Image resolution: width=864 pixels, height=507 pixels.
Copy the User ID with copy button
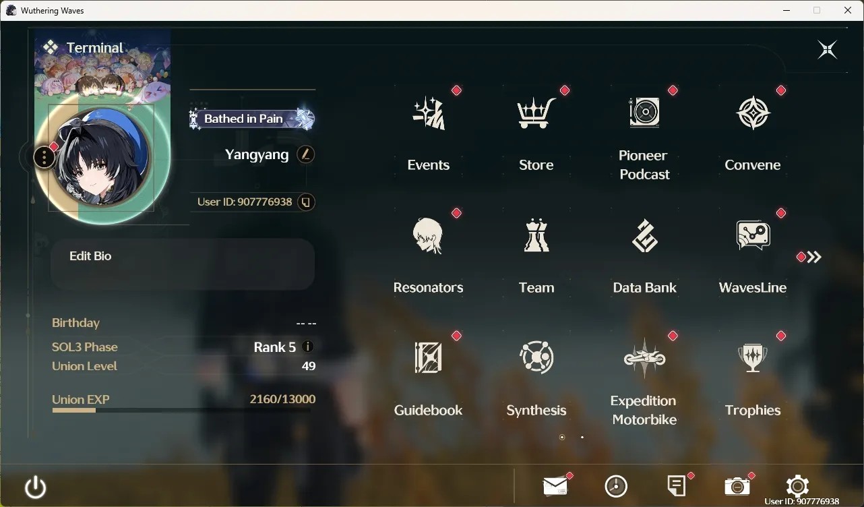coord(306,202)
